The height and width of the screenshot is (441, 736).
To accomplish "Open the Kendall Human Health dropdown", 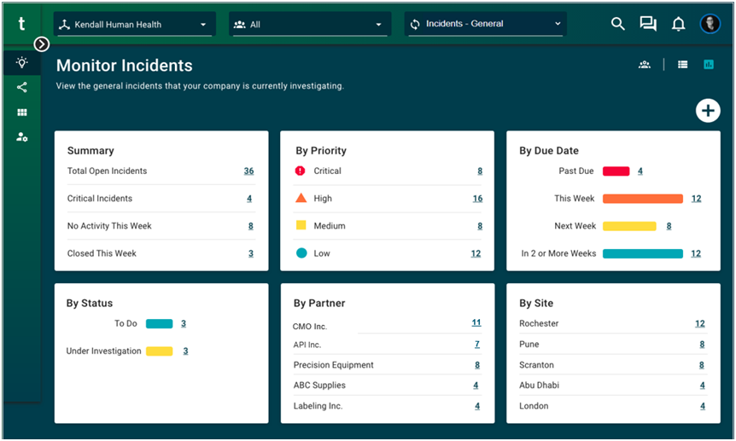I will (x=134, y=25).
